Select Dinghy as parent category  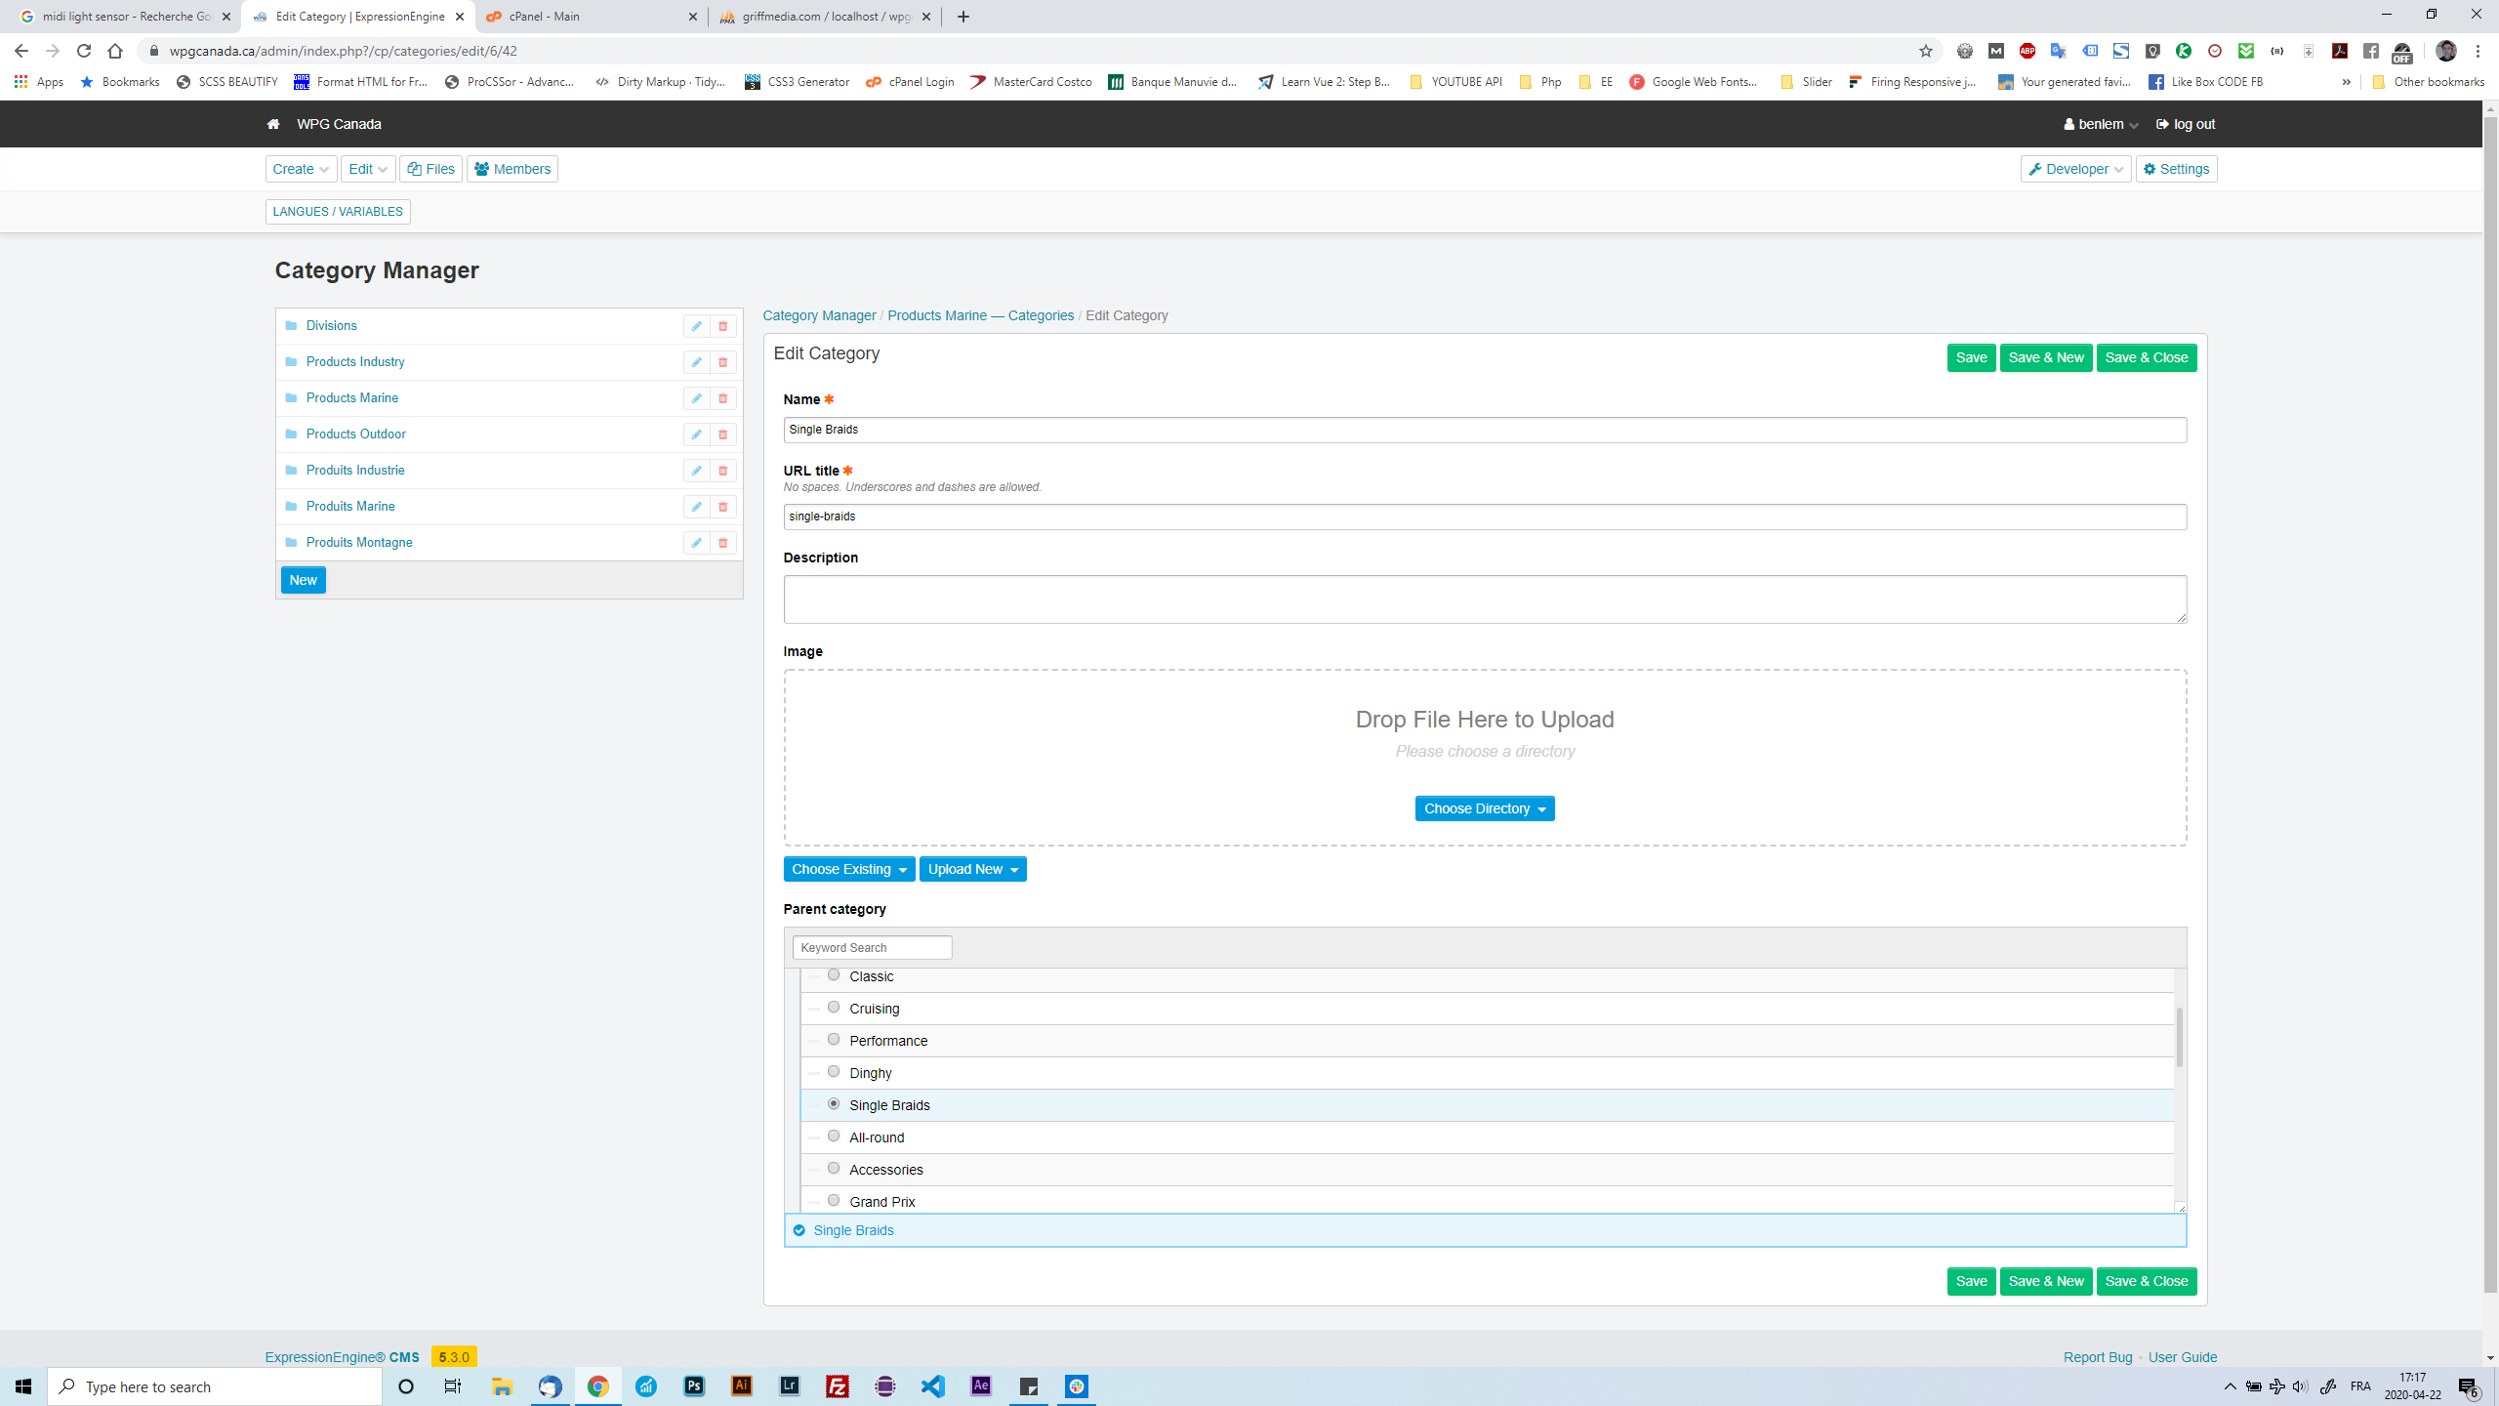(834, 1071)
